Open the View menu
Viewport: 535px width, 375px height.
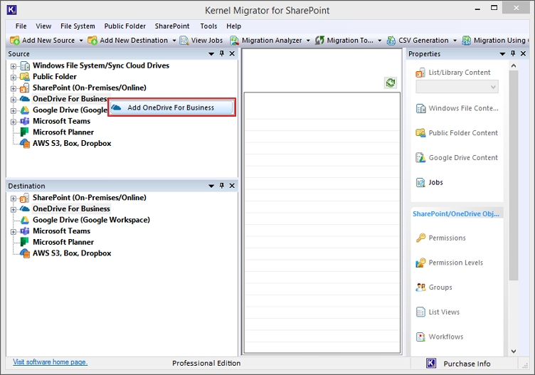tap(43, 26)
